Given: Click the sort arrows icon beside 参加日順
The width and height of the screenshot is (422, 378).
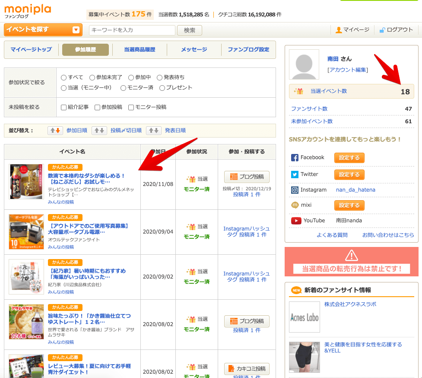Looking at the screenshot, I should click(55, 131).
